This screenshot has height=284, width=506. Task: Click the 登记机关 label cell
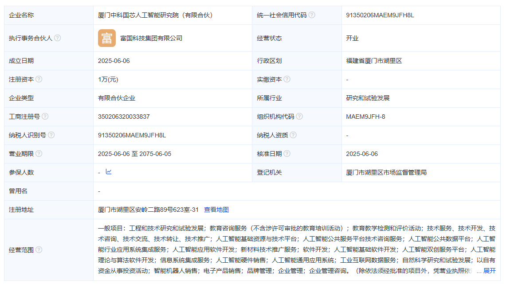[x=297, y=172]
